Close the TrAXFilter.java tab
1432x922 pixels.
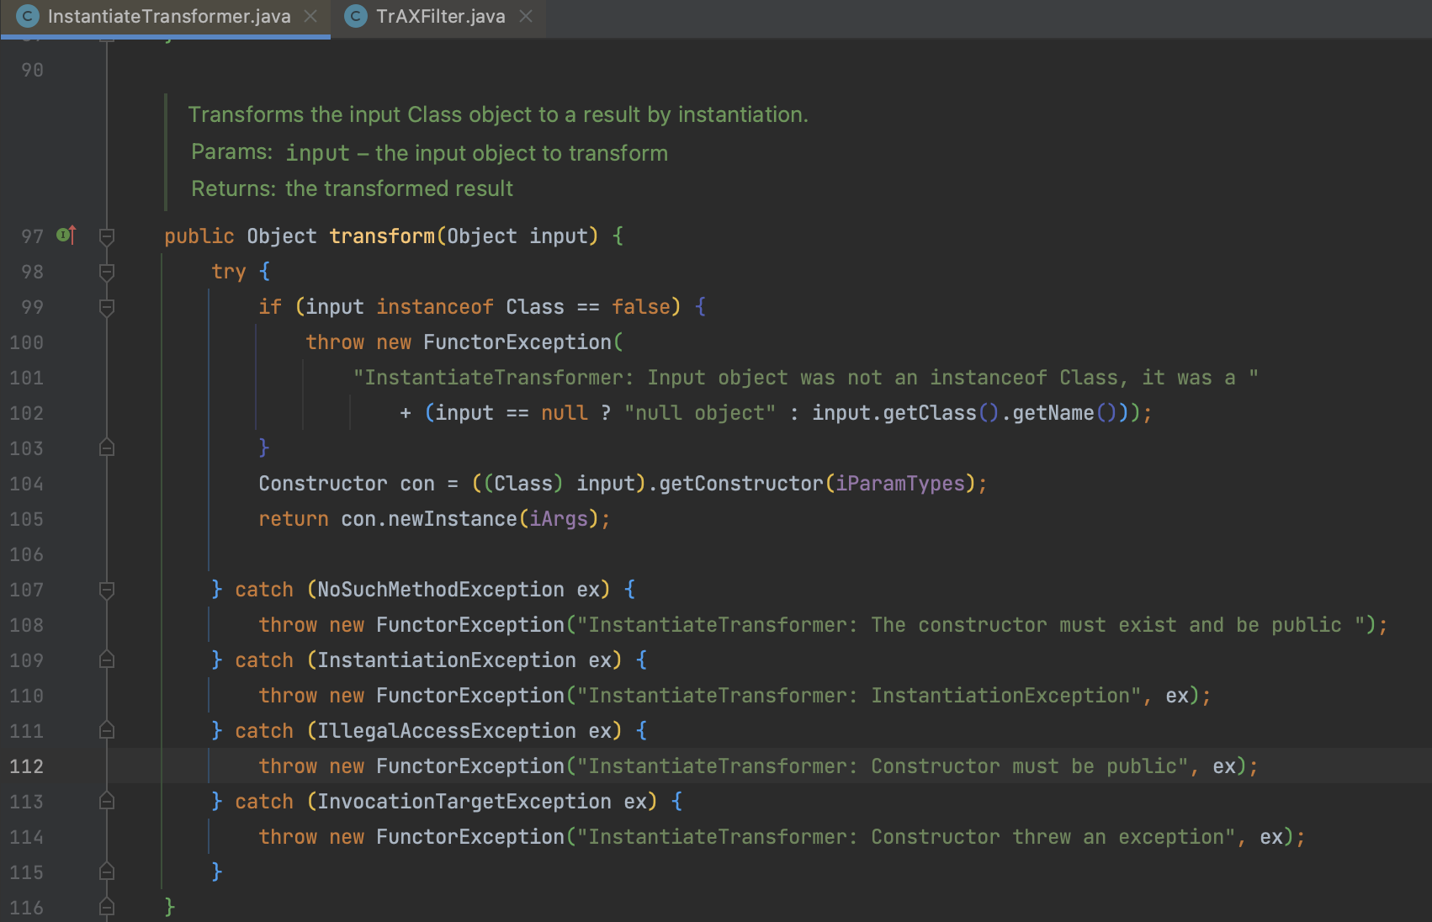[526, 17]
